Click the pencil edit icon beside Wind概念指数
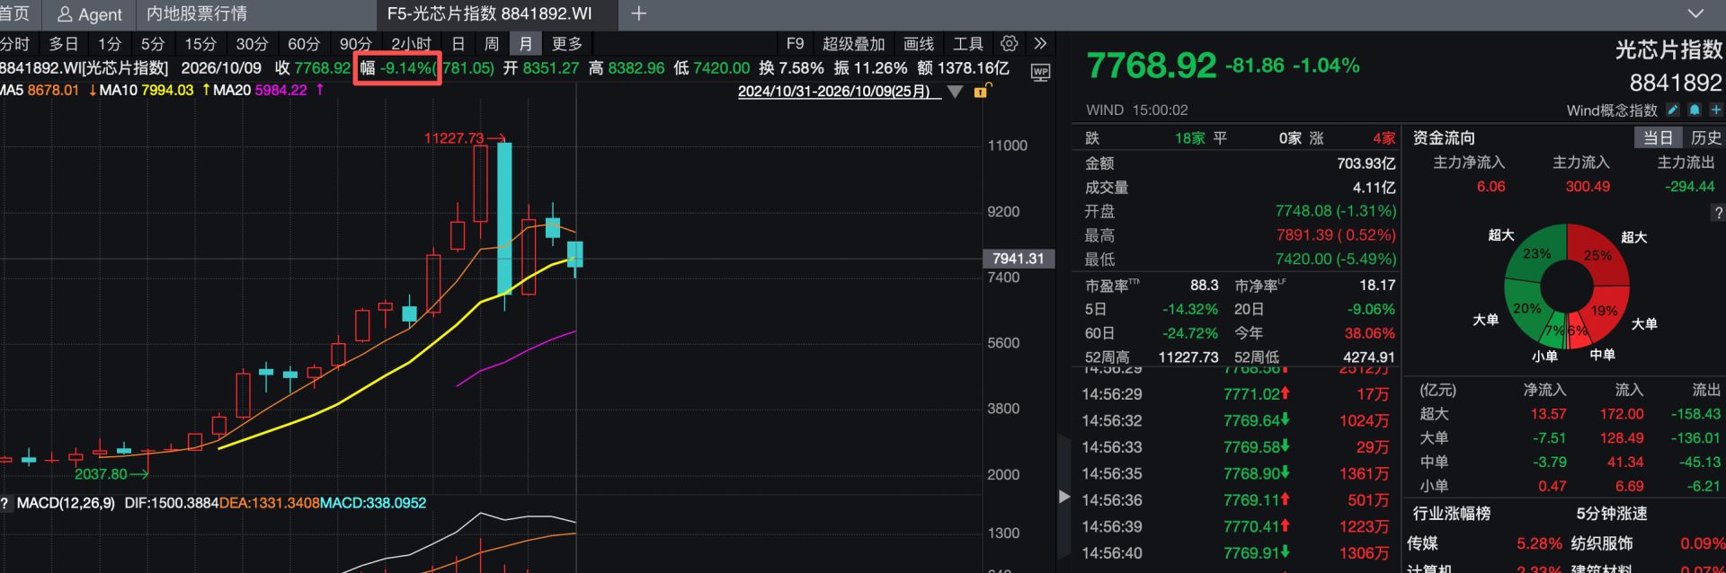This screenshot has height=573, width=1726. click(1673, 110)
